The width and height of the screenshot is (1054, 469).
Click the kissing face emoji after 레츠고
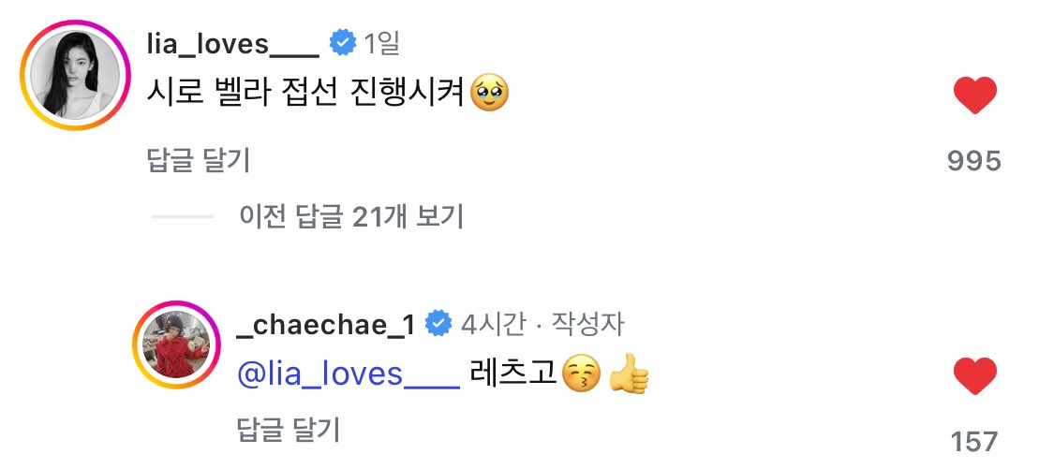[580, 375]
